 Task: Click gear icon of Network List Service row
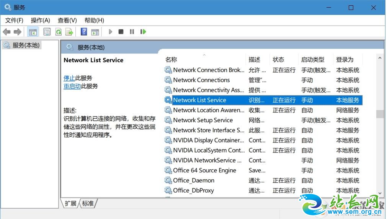pos(168,100)
